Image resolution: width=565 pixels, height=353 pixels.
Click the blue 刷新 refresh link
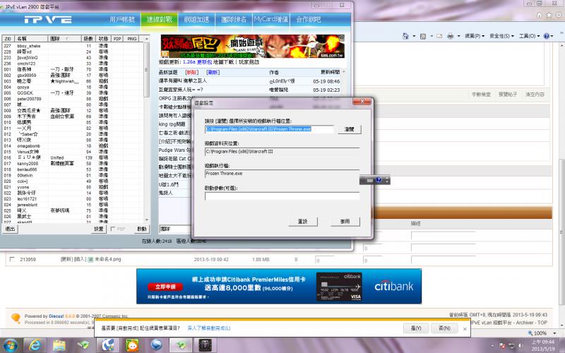point(213,73)
